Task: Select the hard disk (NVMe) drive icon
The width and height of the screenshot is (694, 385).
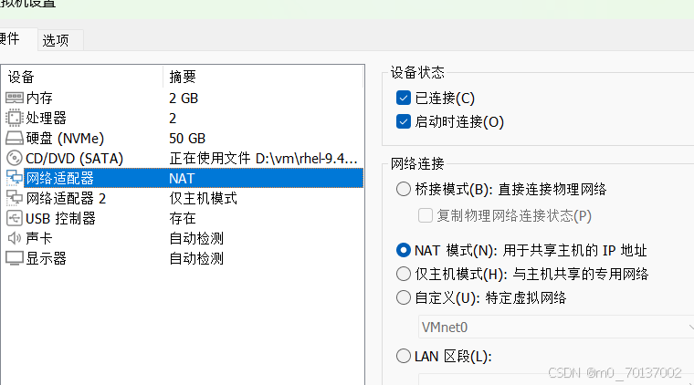Action: click(15, 139)
